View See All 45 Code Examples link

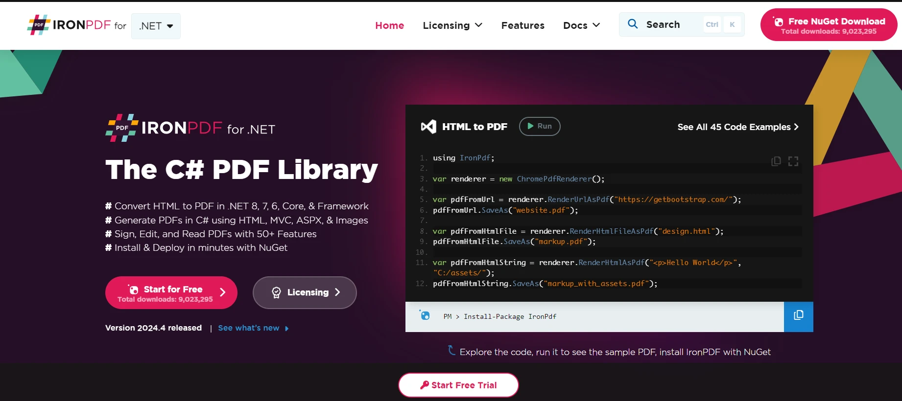pyautogui.click(x=737, y=127)
